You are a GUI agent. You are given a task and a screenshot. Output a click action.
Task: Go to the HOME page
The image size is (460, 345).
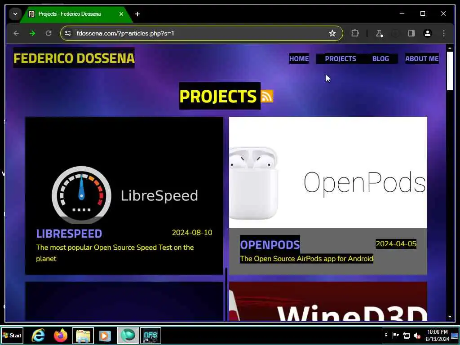click(x=299, y=59)
